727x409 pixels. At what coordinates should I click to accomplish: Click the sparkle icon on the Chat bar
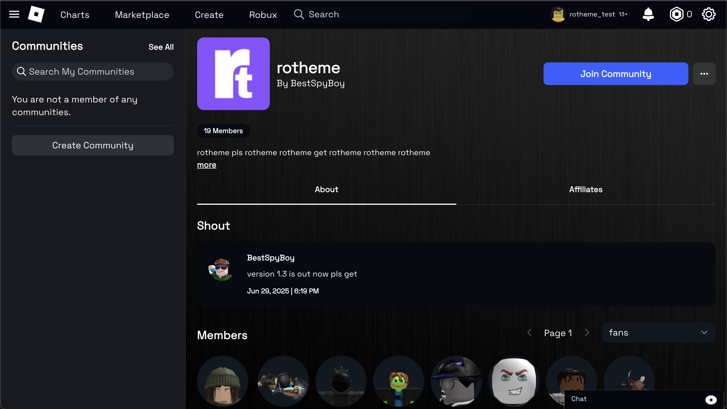pos(711,400)
